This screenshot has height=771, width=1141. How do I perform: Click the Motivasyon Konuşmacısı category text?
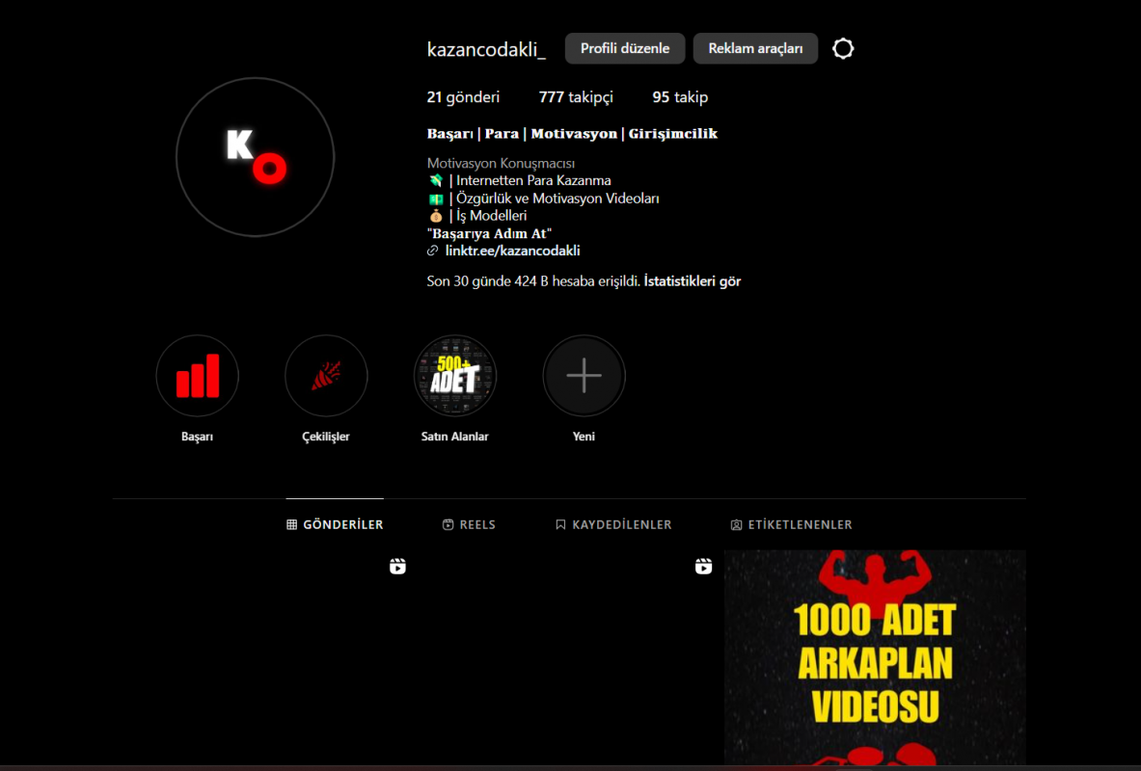(x=501, y=164)
